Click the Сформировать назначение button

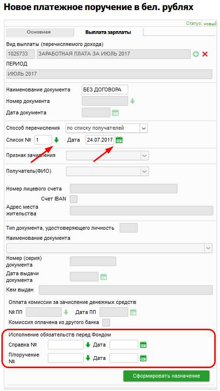point(166,376)
